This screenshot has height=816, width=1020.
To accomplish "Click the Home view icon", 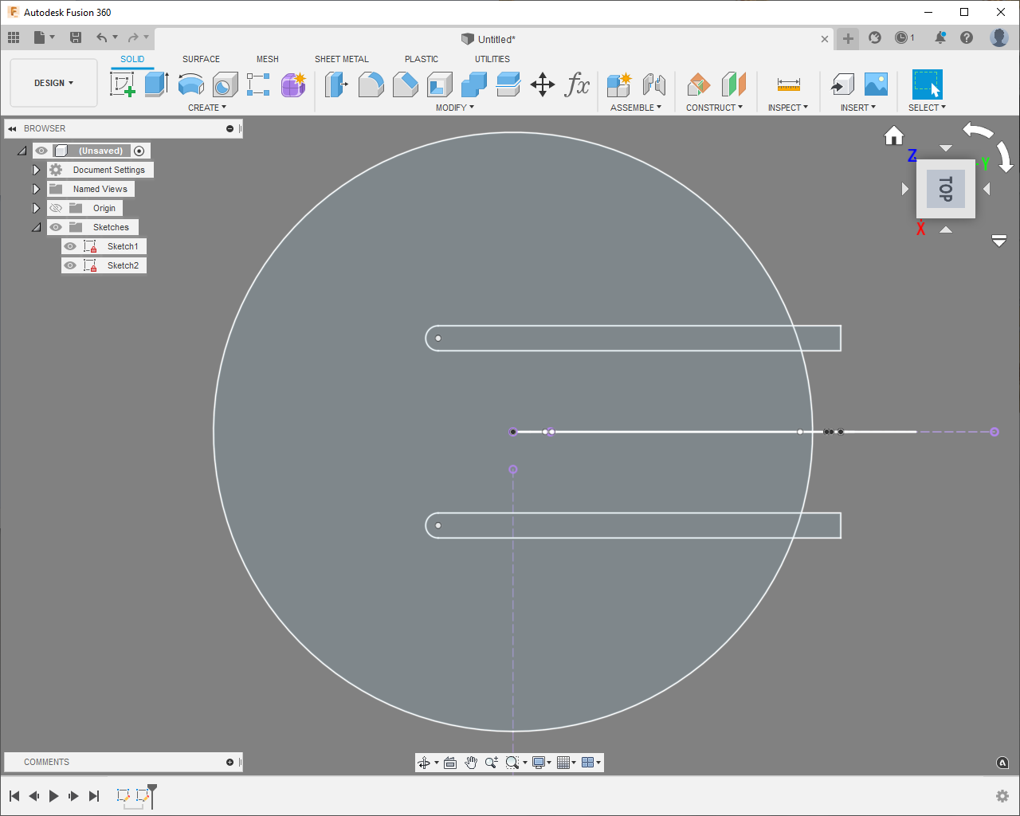I will coord(894,136).
